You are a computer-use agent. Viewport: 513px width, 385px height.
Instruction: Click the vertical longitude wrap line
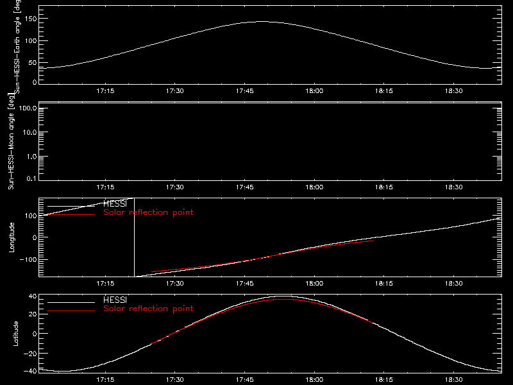tap(134, 237)
